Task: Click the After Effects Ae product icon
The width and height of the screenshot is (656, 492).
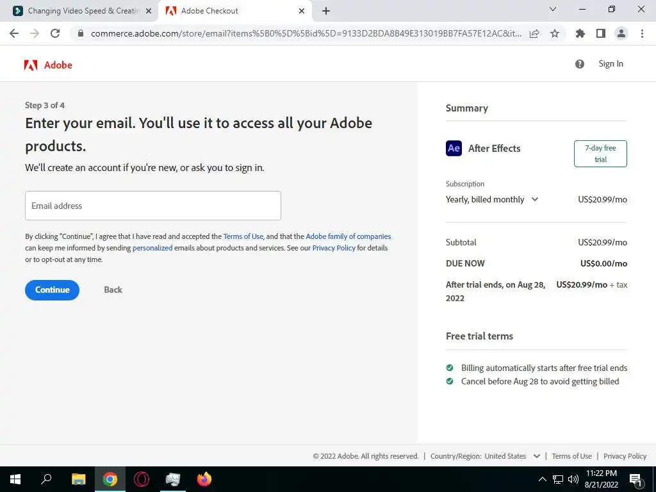Action: tap(454, 148)
